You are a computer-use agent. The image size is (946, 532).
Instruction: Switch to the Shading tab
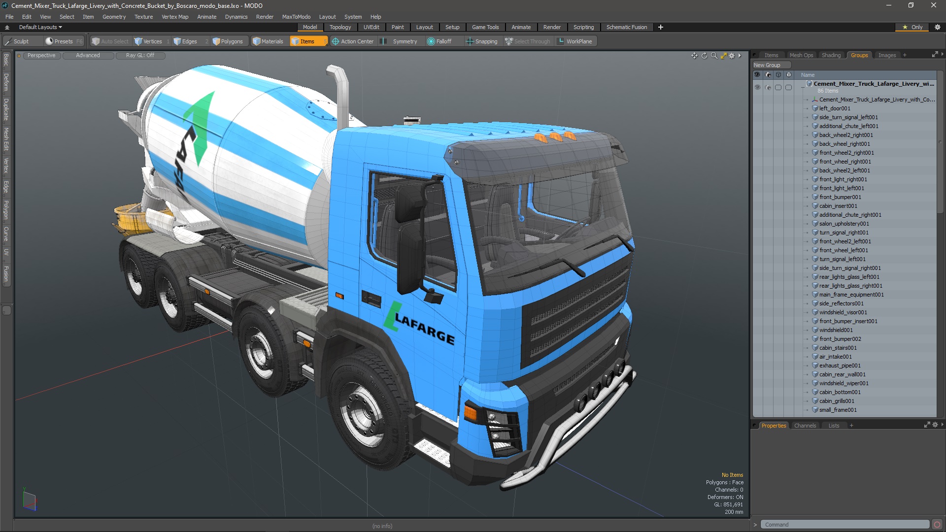pos(831,55)
